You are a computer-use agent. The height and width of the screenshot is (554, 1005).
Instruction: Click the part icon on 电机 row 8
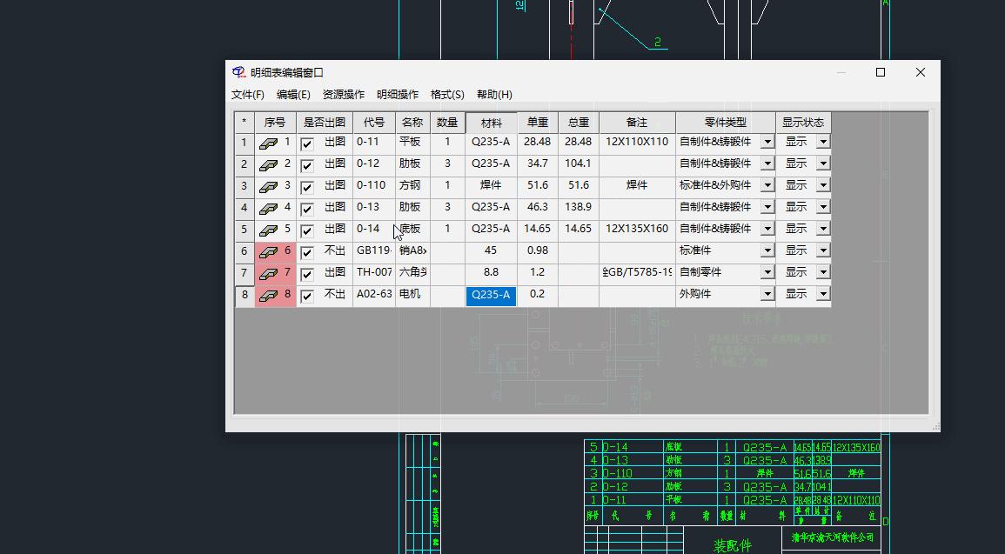270,295
